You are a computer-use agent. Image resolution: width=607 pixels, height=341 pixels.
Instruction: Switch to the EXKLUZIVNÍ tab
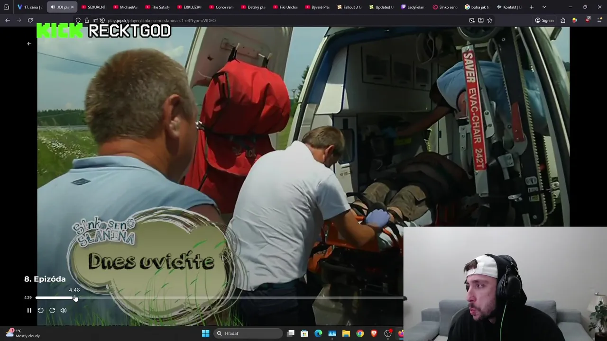pyautogui.click(x=189, y=7)
